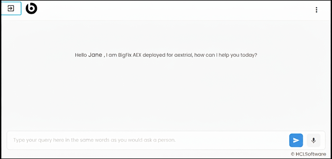The height and width of the screenshot is (159, 332).
Task: Click the word 'Hello' in the greeting
Action: [x=81, y=55]
